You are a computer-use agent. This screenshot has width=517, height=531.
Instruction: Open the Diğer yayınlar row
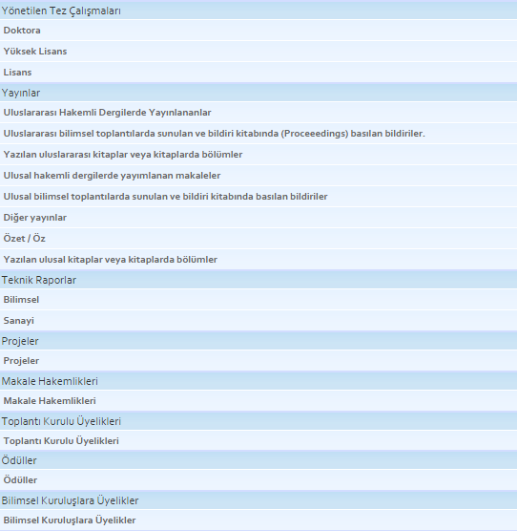click(258, 218)
